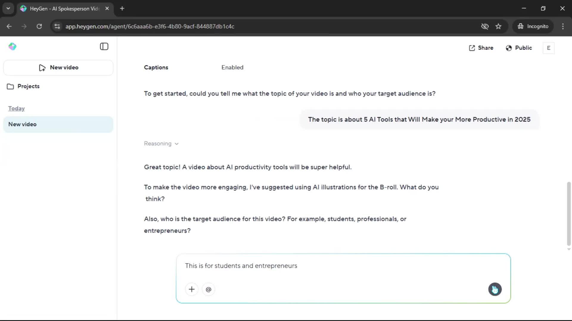The image size is (572, 321).
Task: Click the chat vertical scrollbar
Action: pyautogui.click(x=569, y=213)
